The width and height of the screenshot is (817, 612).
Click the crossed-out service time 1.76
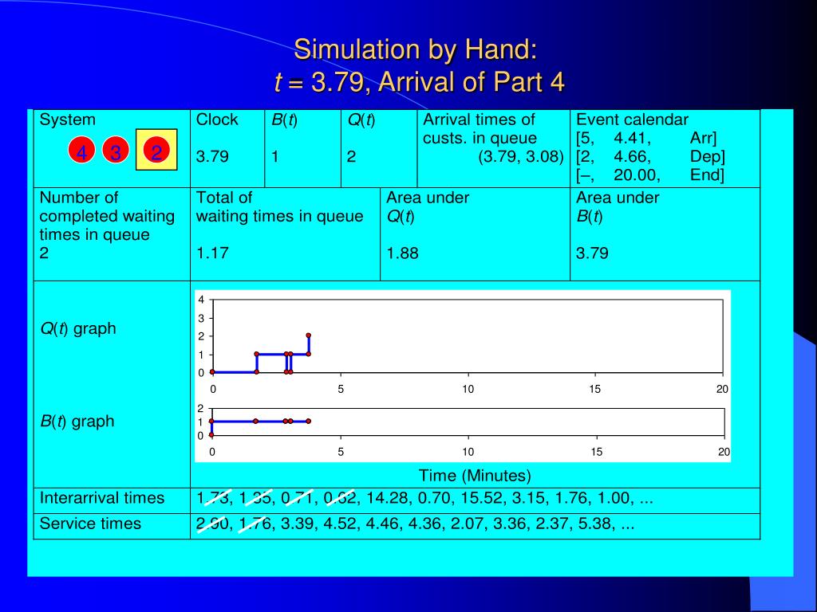click(x=255, y=524)
